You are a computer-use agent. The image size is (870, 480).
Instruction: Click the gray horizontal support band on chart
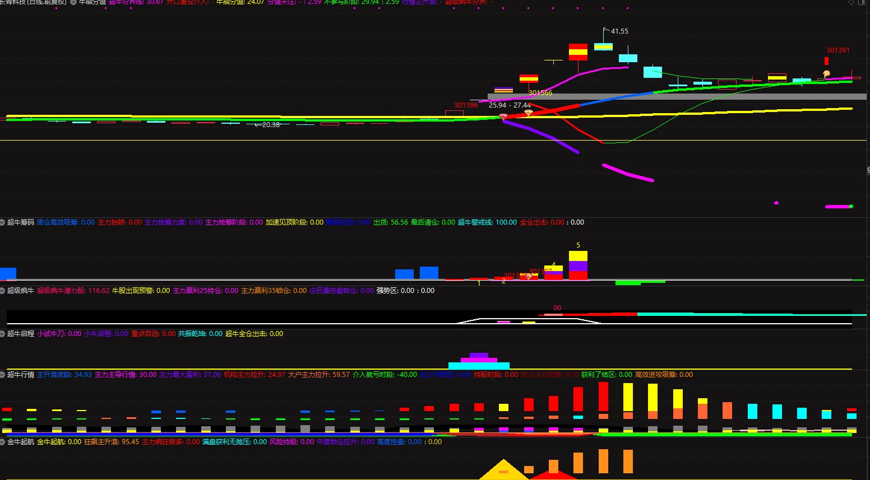click(677, 97)
